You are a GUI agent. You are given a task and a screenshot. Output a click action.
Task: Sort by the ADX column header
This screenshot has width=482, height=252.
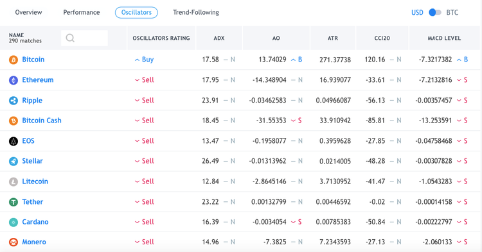(219, 38)
